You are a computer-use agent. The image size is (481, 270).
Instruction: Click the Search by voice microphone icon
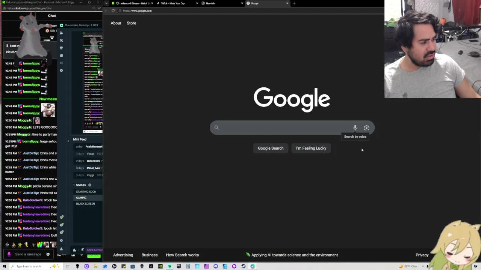coord(355,128)
